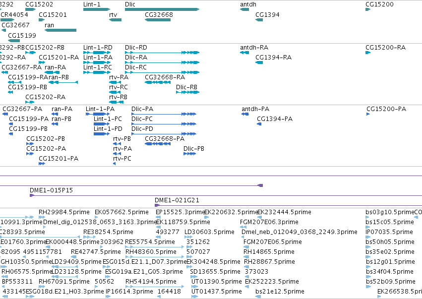Open protein ran-PA
Screen dimensions: 422x299
click(x=62, y=109)
